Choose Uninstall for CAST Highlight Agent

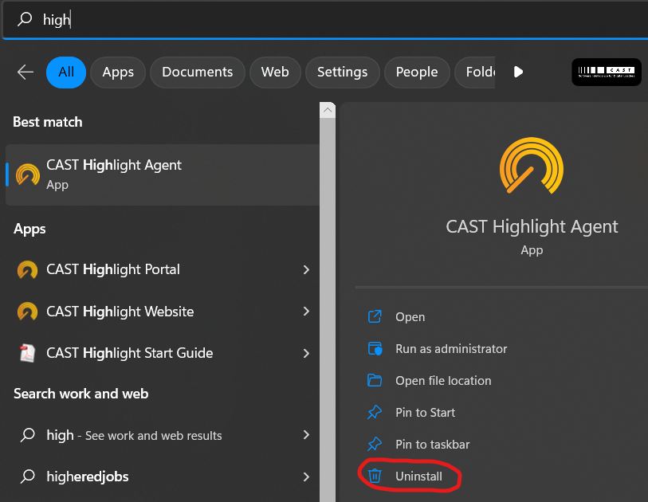point(418,476)
